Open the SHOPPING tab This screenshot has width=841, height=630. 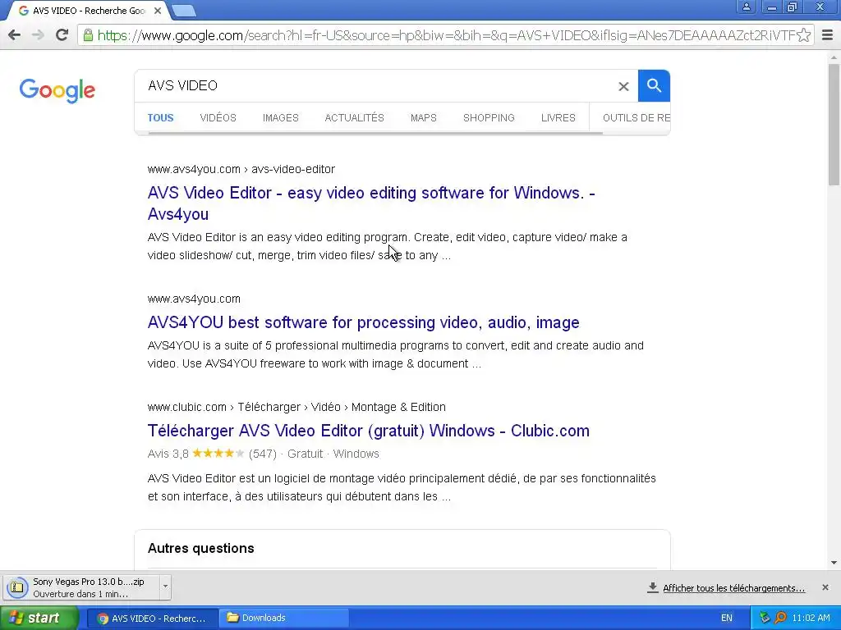coord(489,118)
